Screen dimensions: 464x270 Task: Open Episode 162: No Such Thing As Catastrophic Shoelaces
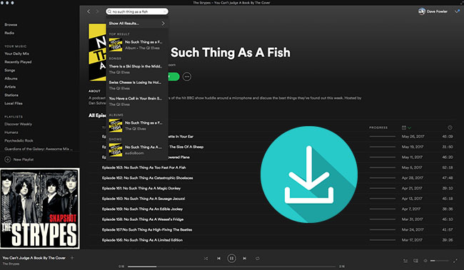147,178
